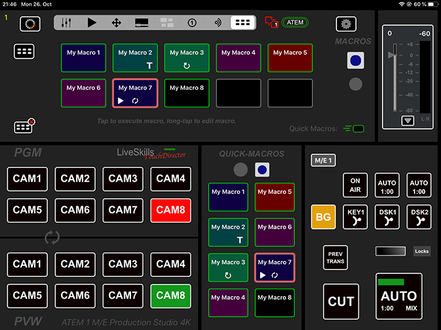Select the media player play tab
The width and height of the screenshot is (441, 330).
91,23
